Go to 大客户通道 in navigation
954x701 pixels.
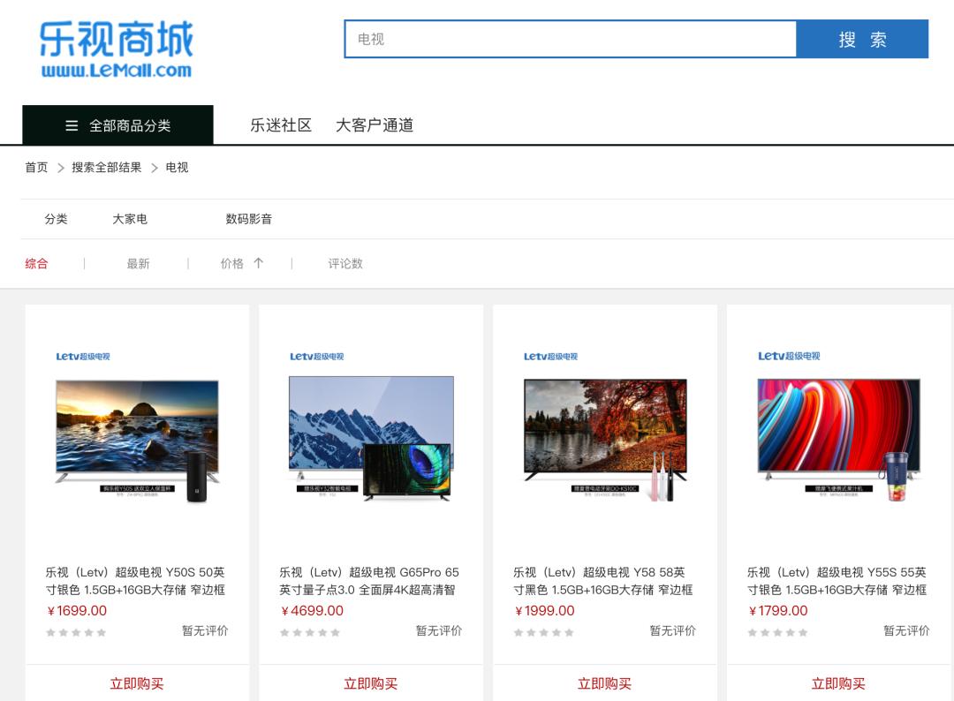[x=375, y=125]
